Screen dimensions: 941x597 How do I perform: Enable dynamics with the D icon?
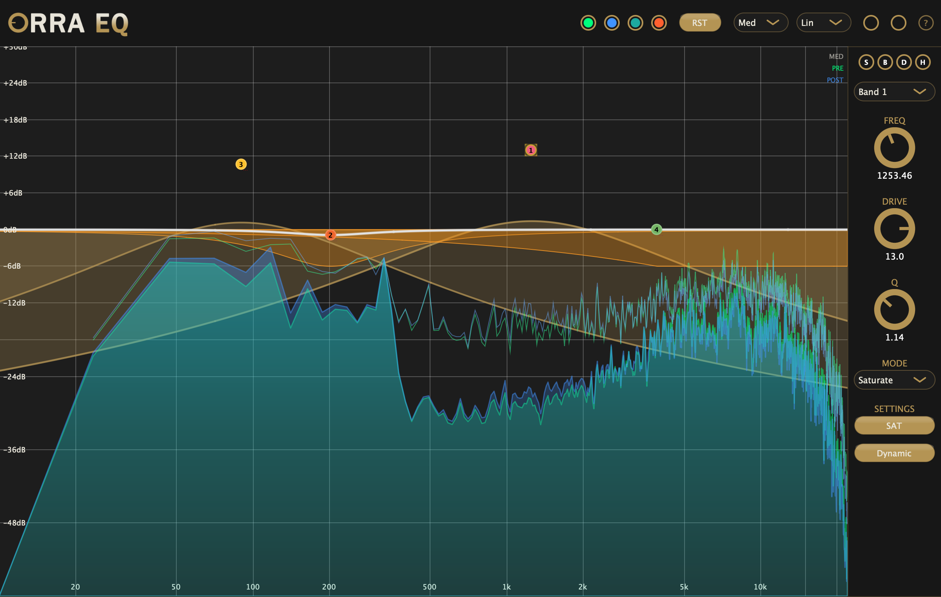pyautogui.click(x=904, y=62)
